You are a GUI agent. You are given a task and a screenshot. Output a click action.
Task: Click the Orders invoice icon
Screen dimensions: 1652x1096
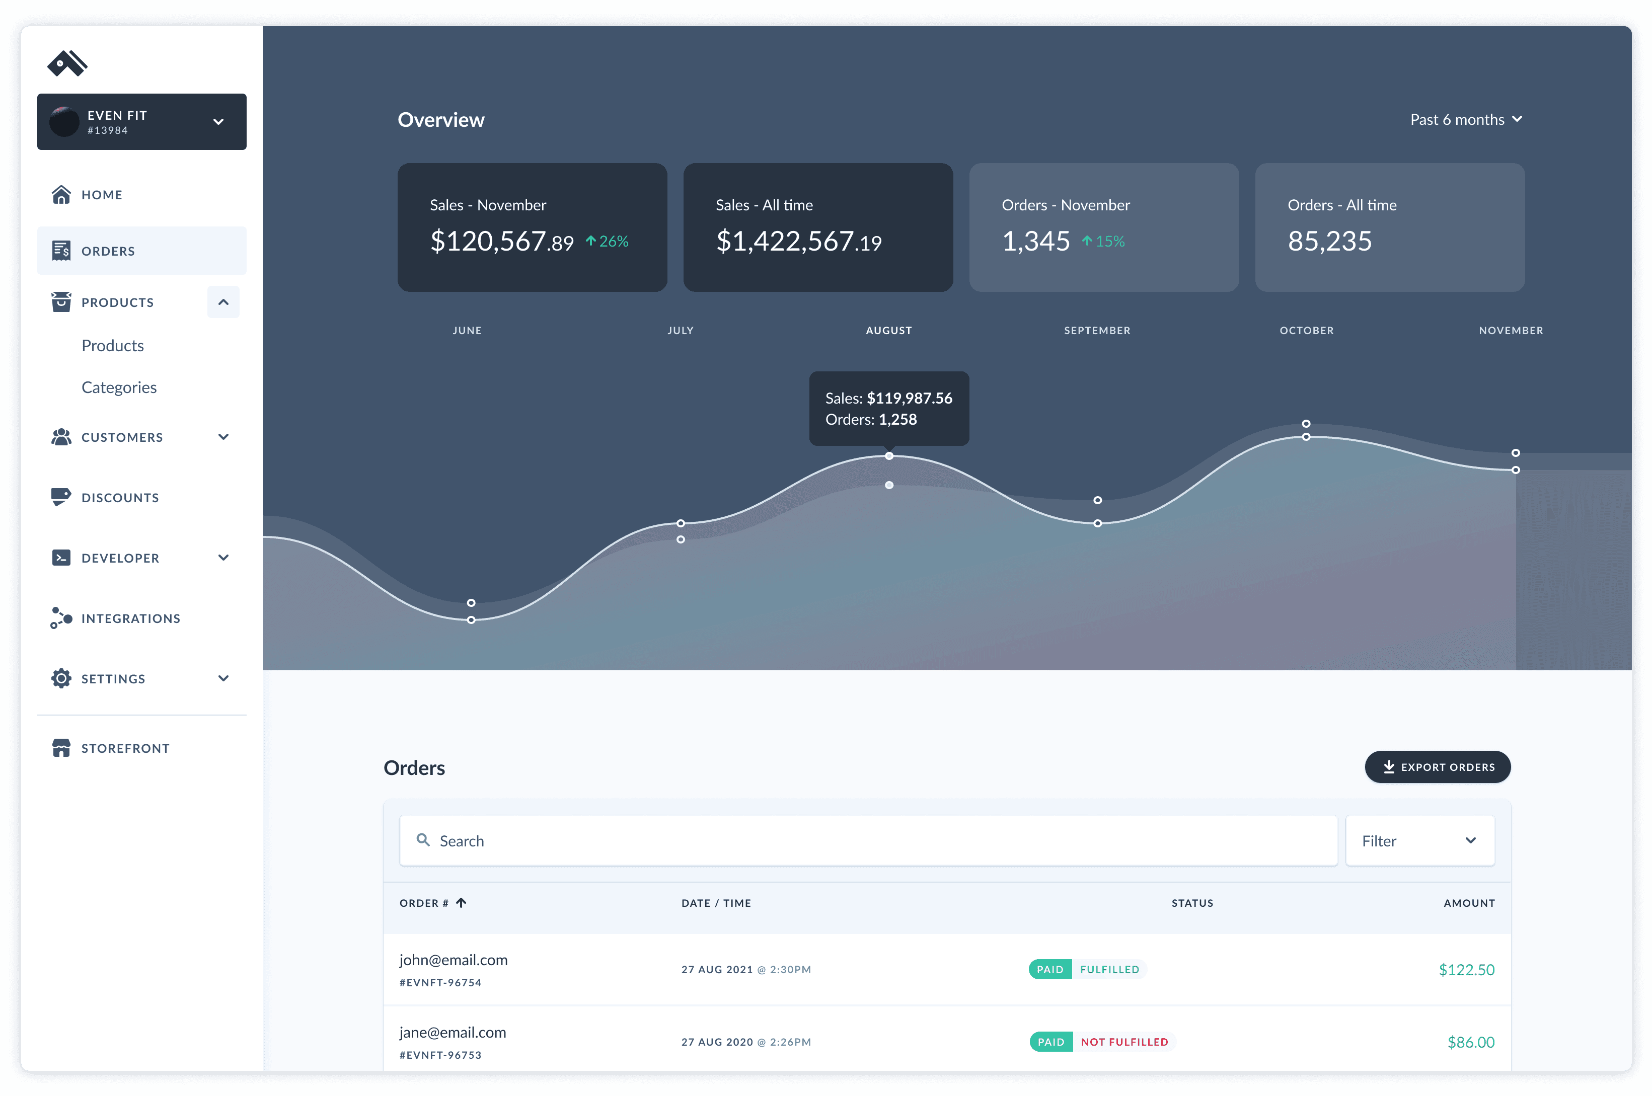61,250
